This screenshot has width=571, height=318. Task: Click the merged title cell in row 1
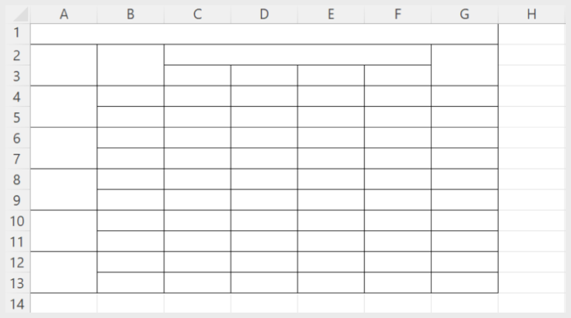(264, 34)
